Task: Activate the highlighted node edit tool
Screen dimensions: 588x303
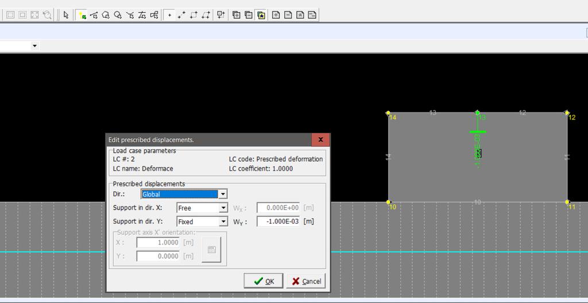Action: (82, 15)
